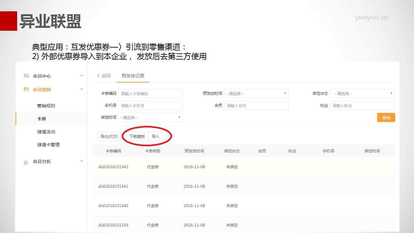Image resolution: width=414 pixels, height=233 pixels.
Task: Open 营销规则 in the sidebar
Action: point(46,106)
